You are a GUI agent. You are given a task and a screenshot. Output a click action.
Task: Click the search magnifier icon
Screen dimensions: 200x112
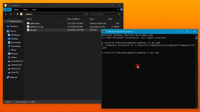click(119, 14)
